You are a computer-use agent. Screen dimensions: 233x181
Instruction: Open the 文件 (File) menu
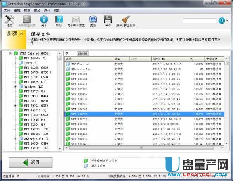(x=7, y=10)
